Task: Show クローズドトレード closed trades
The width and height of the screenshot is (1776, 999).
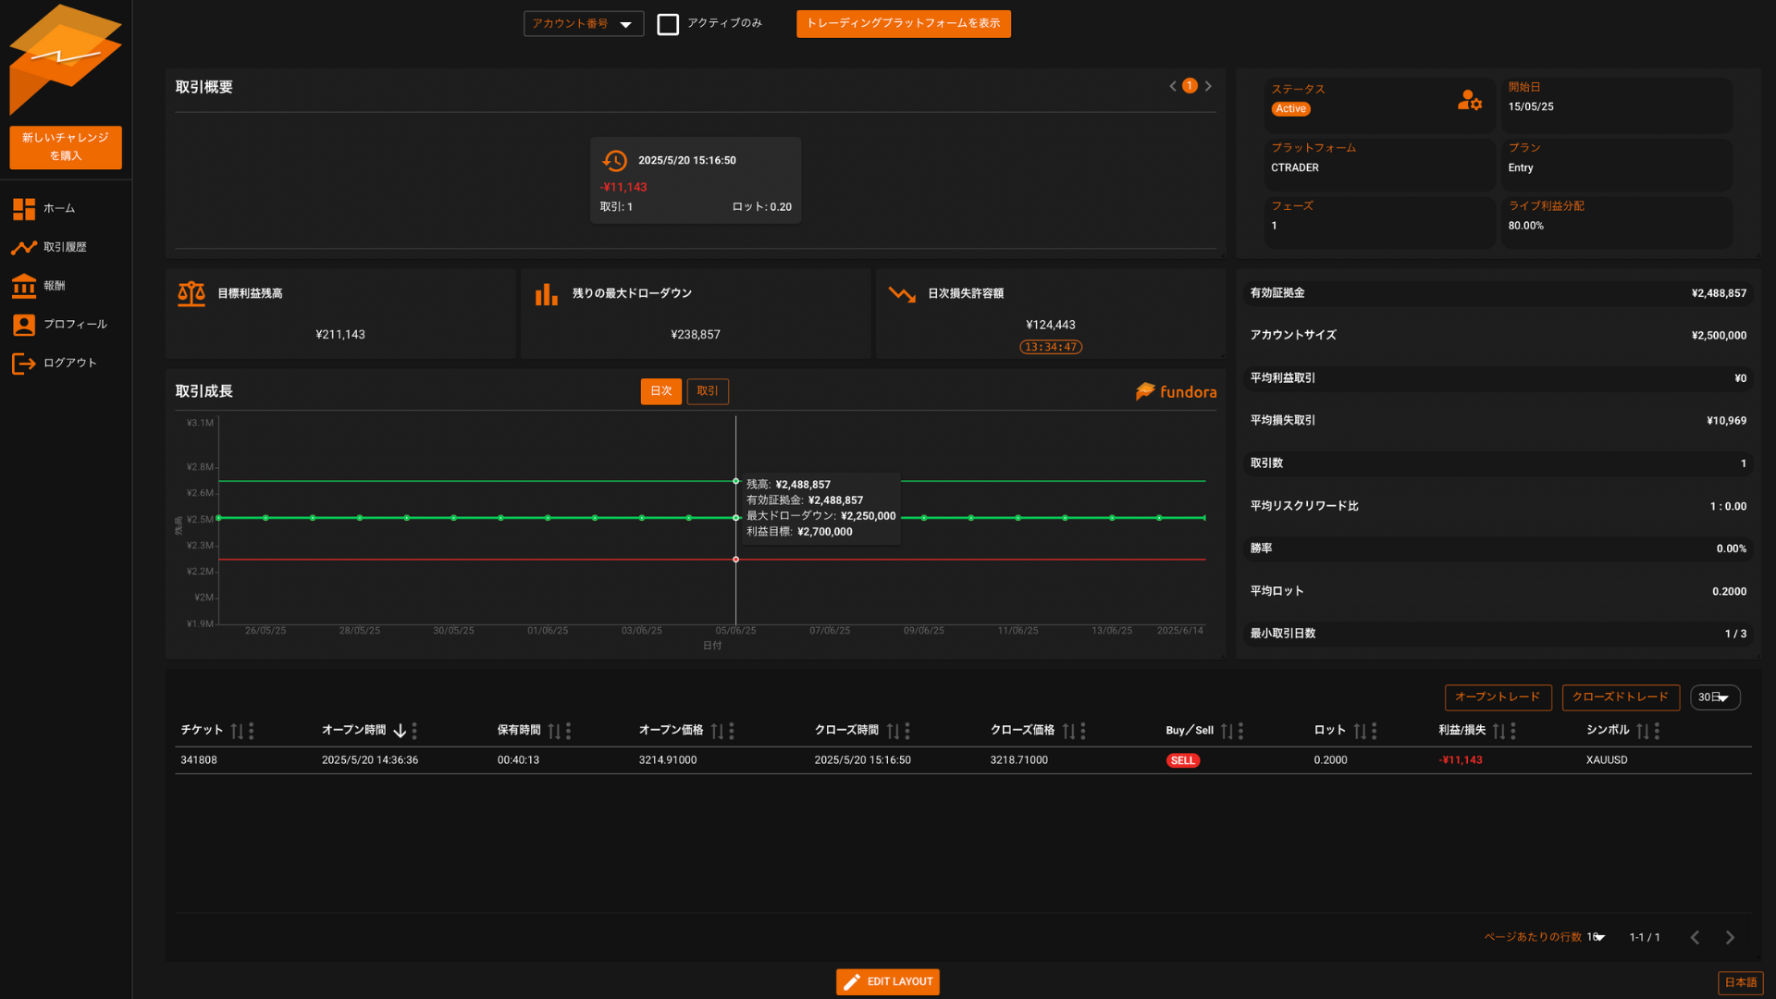Action: [x=1621, y=697]
